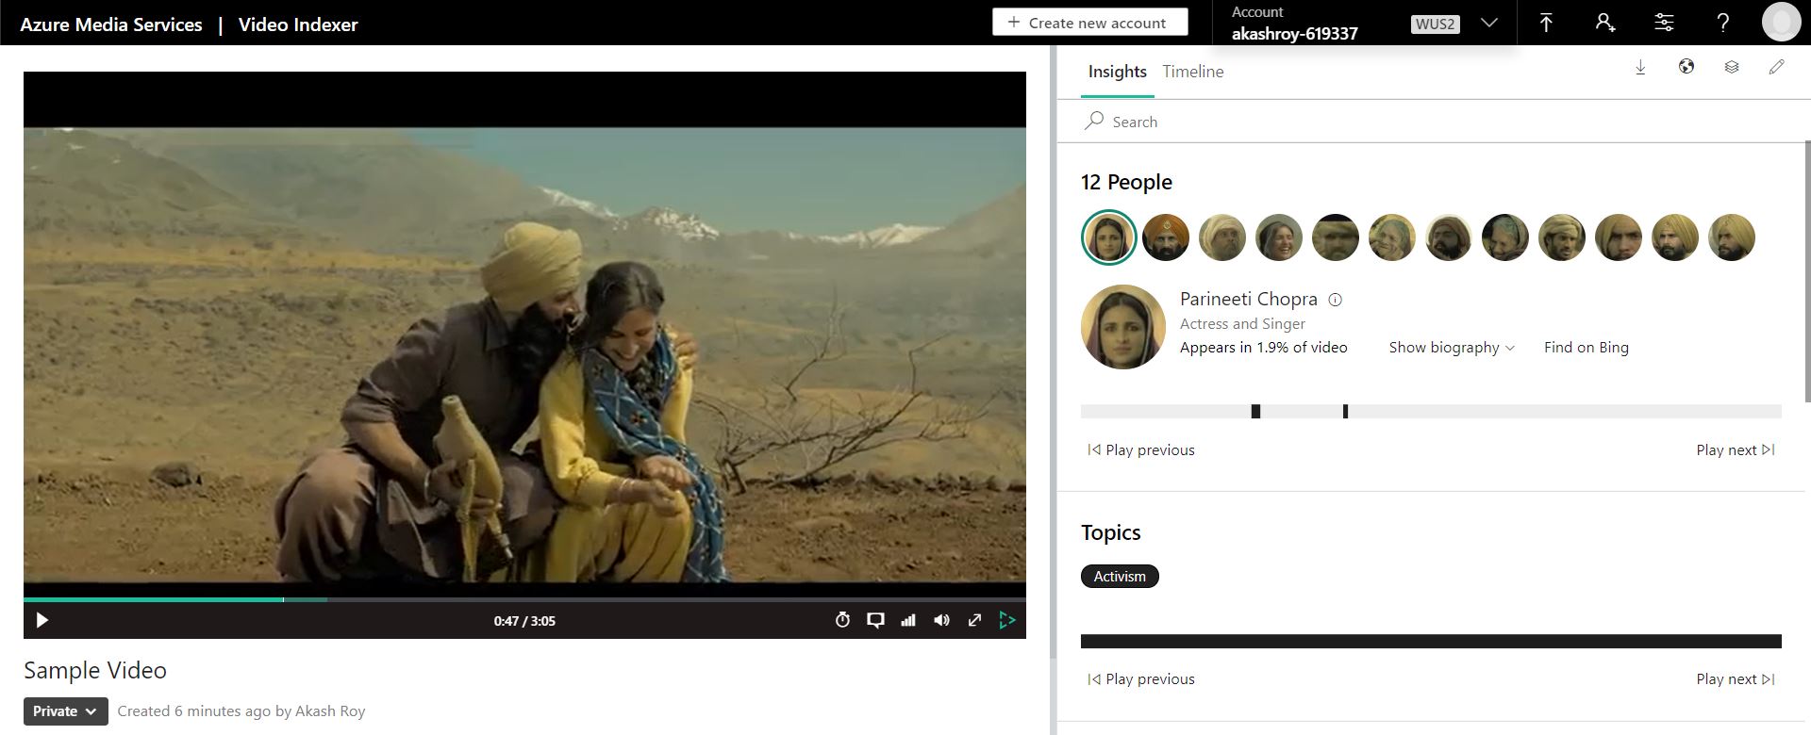Image resolution: width=1811 pixels, height=735 pixels.
Task: Open the Private privacy dropdown
Action: click(65, 711)
